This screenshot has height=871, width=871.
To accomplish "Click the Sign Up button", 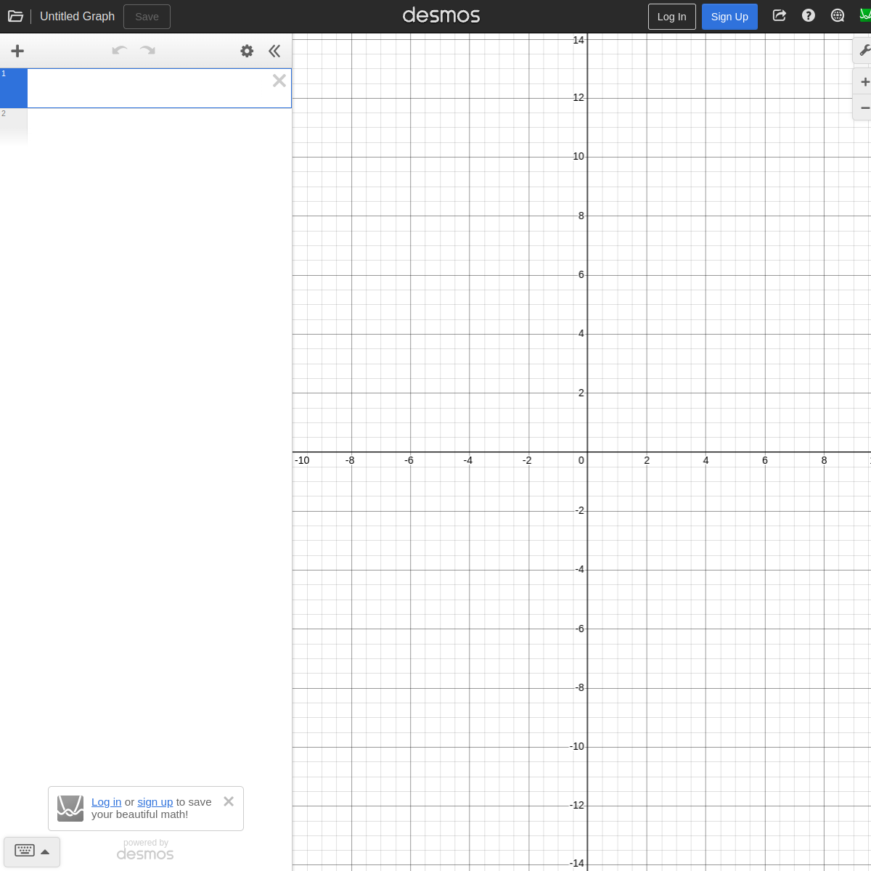I will (729, 16).
